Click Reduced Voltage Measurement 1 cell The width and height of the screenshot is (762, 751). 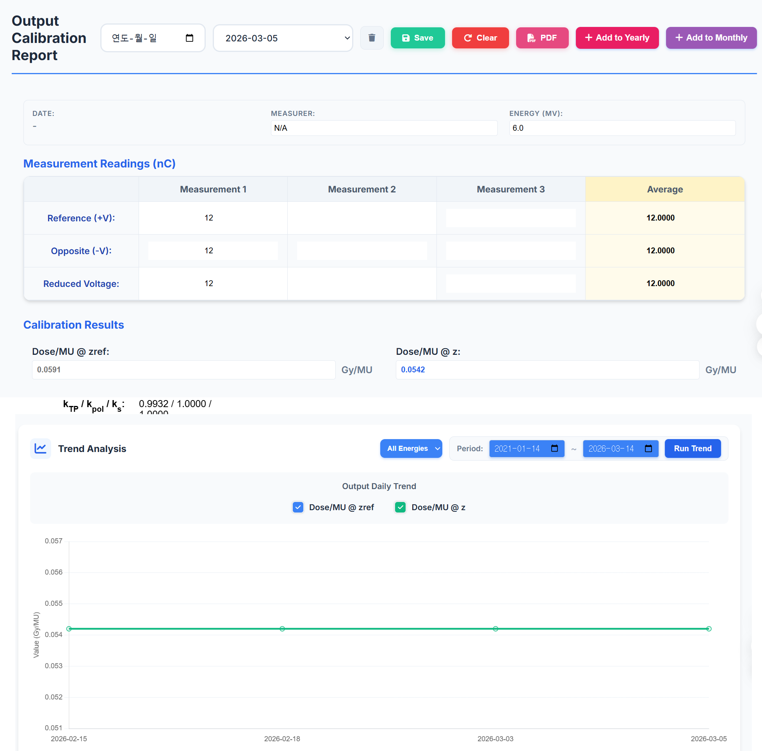(213, 283)
